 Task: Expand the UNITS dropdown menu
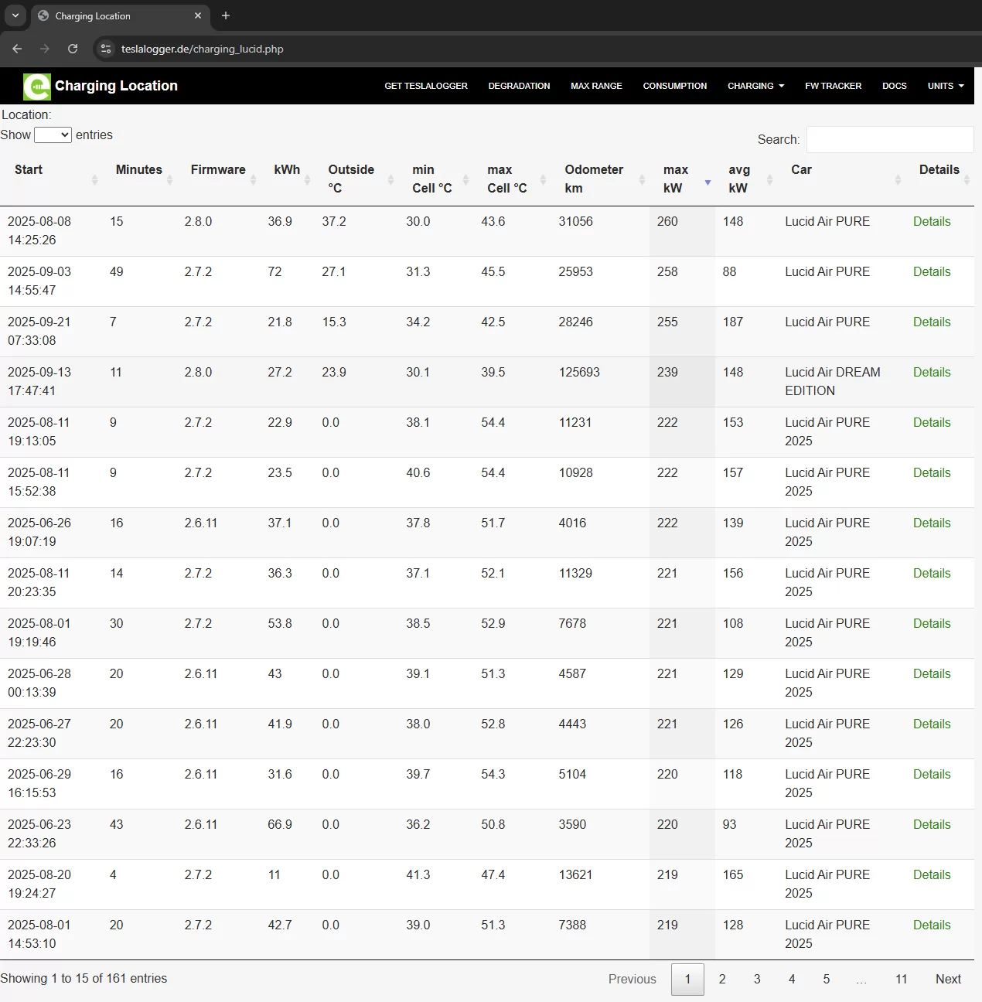pos(946,86)
